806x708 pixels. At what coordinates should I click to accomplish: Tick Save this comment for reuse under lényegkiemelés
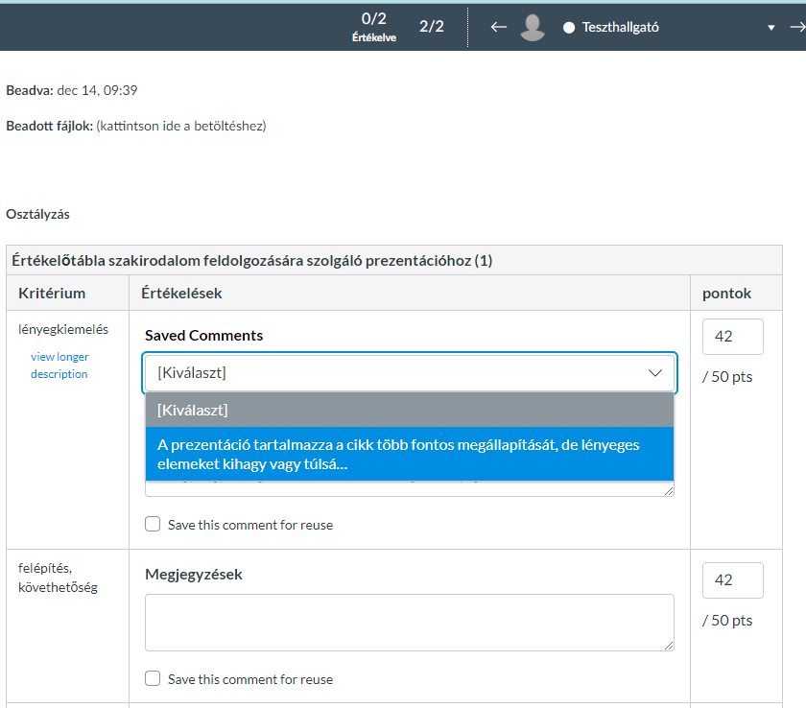pos(153,524)
